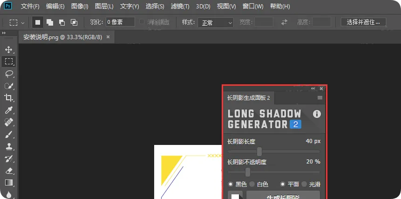Open the long shadow panel hamburger menu
Image resolution: width=401 pixels, height=199 pixels.
[x=319, y=98]
